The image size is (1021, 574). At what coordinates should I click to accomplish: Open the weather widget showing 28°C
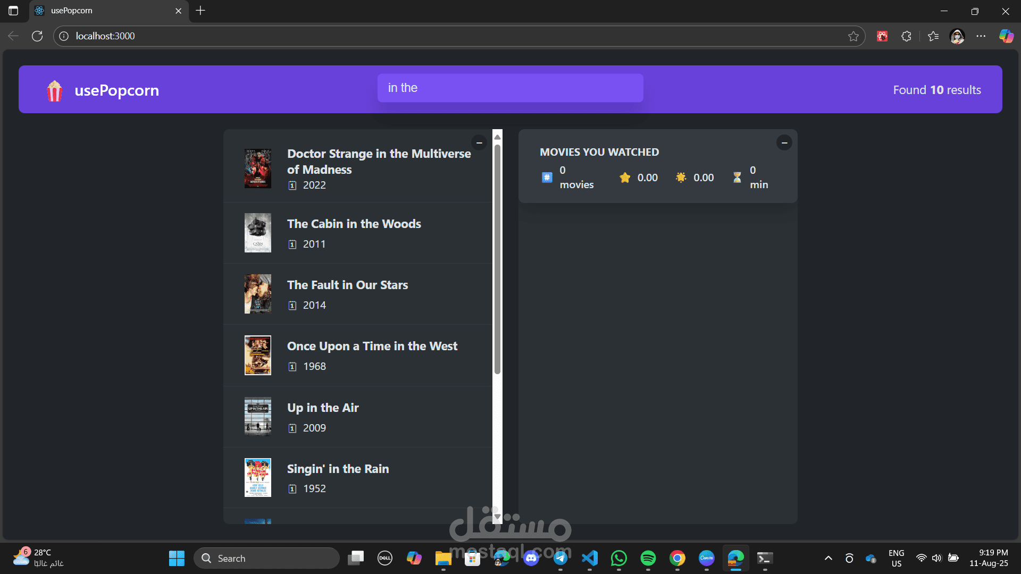(x=38, y=558)
